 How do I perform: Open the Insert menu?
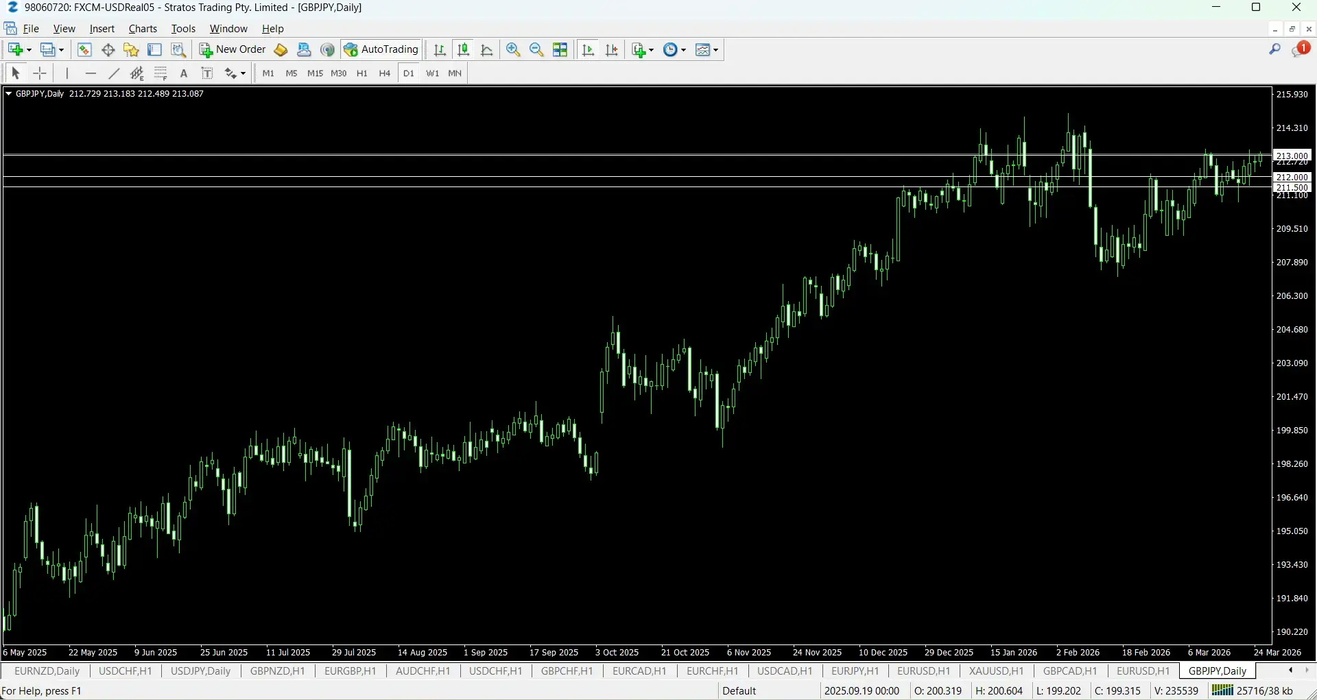pyautogui.click(x=102, y=29)
